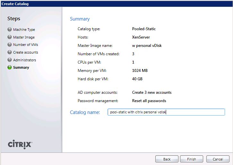Click the Cancel button
This screenshot has height=165, width=233.
click(x=218, y=159)
